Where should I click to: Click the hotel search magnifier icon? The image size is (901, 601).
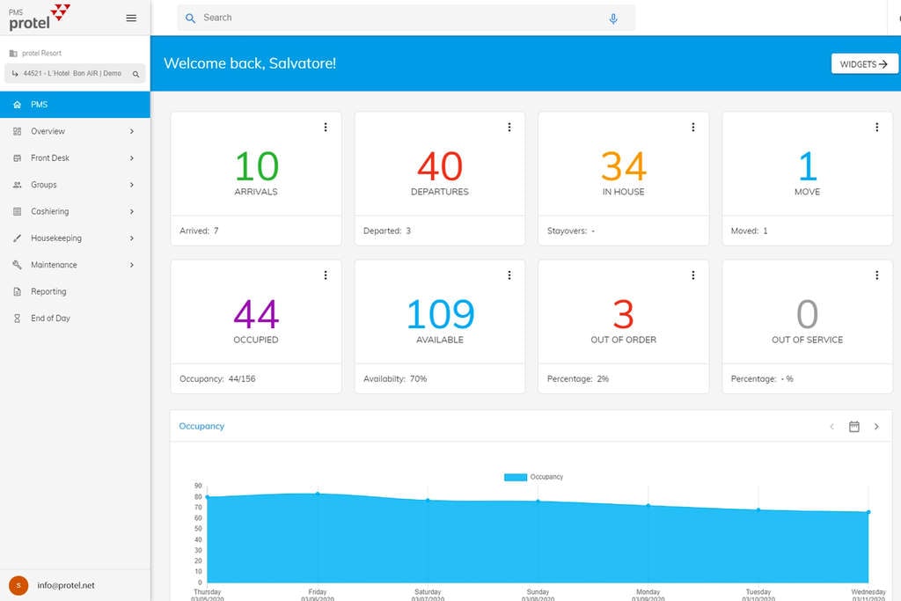(x=136, y=74)
